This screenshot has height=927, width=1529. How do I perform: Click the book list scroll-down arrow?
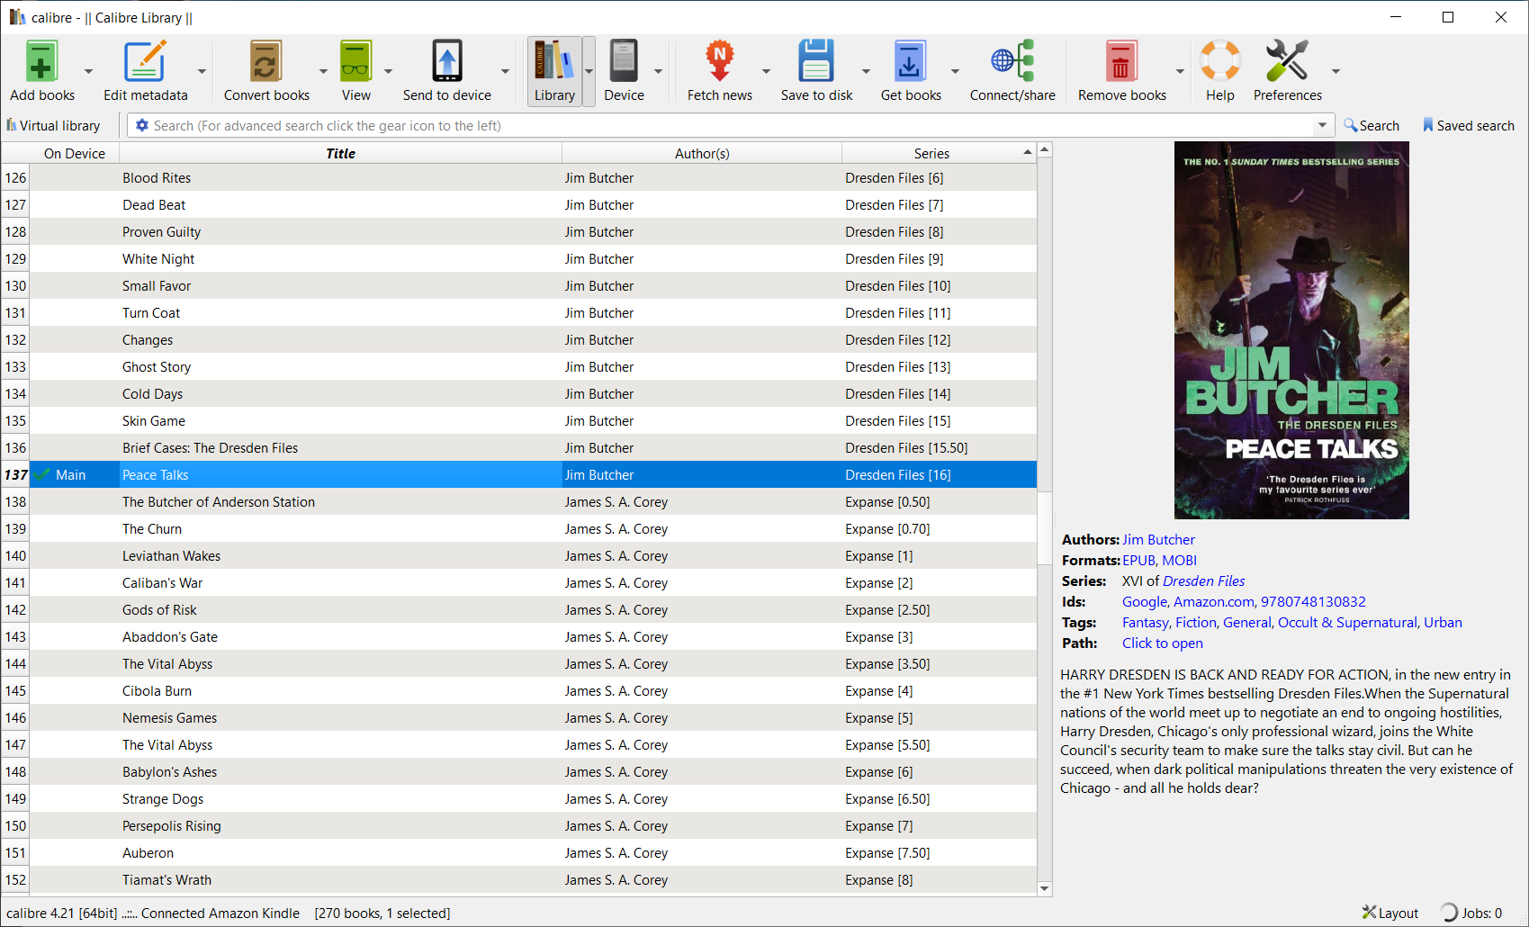[1044, 888]
